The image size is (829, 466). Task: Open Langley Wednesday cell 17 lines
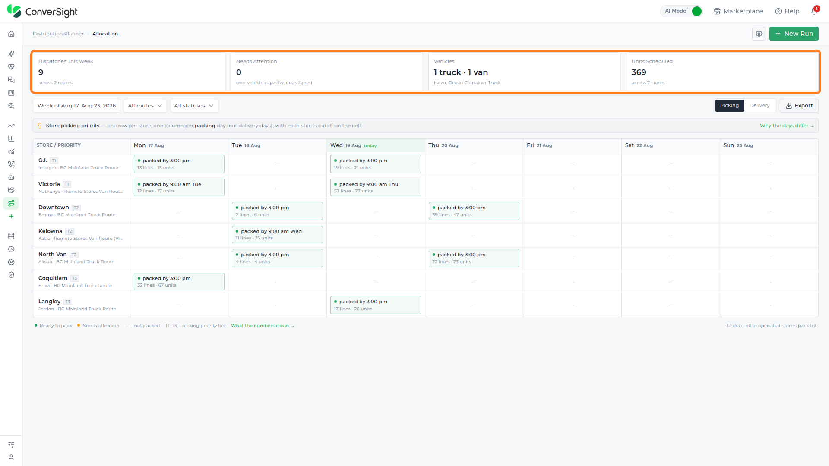pos(376,305)
